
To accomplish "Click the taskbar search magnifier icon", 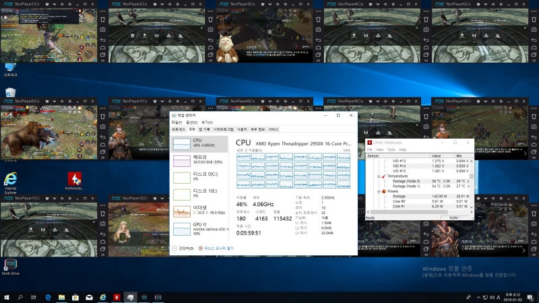I will 20,298.
